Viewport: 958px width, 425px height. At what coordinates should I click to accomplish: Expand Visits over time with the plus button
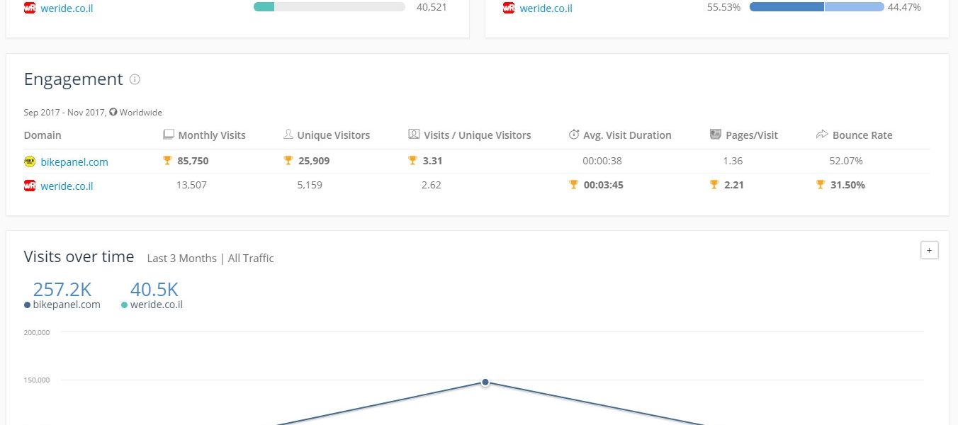click(929, 250)
